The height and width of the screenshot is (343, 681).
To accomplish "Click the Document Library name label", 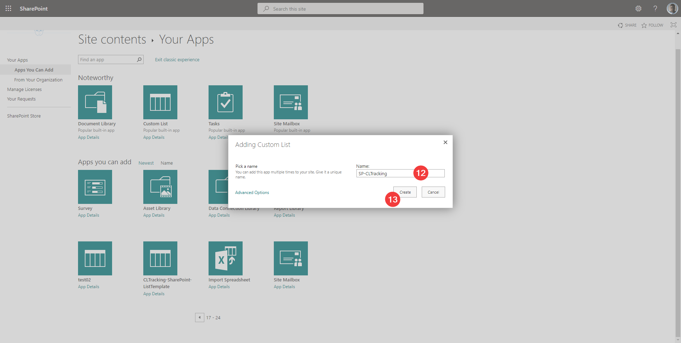I will pos(97,124).
